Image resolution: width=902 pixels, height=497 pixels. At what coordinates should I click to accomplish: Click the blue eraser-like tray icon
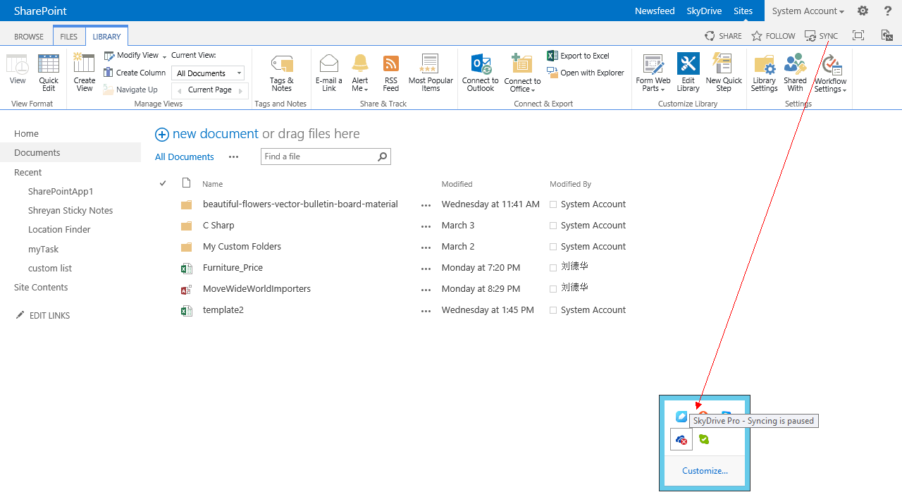pyautogui.click(x=681, y=417)
